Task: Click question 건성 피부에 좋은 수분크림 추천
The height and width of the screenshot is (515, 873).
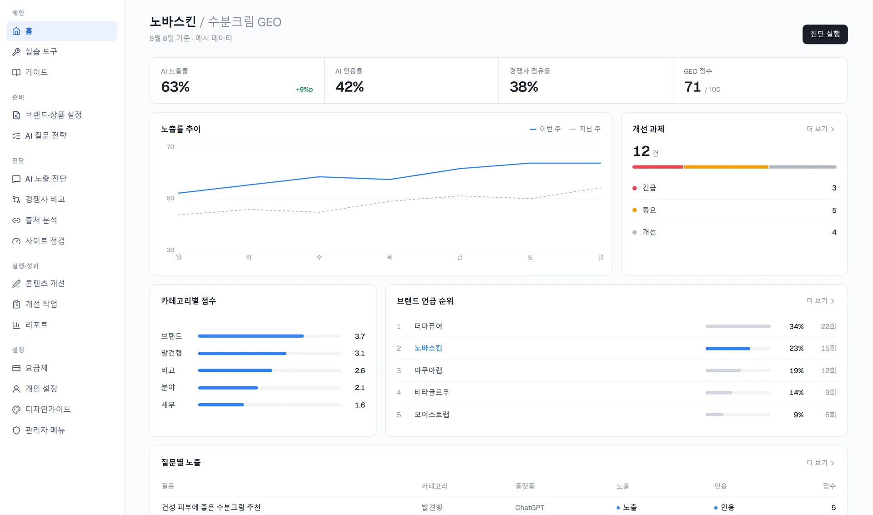Action: (x=211, y=507)
